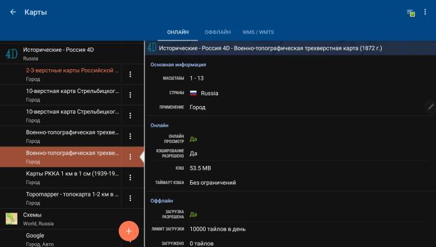Viewport: 436px width, 247px height.
Task: Open options for first 10-верстная карта row
Action: tap(130, 95)
